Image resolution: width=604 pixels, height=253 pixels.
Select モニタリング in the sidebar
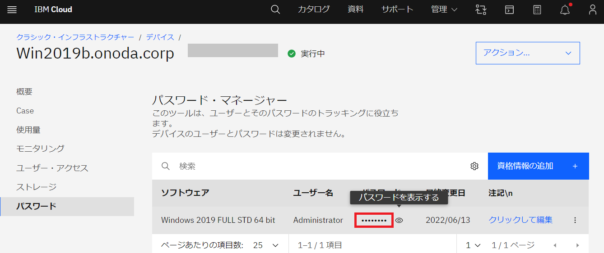point(40,149)
